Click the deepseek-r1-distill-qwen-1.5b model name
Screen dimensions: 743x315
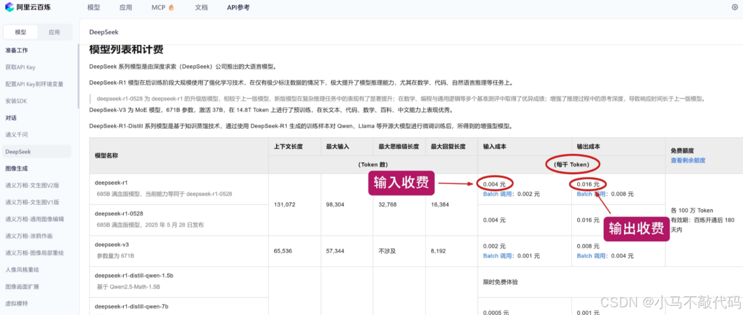134,276
